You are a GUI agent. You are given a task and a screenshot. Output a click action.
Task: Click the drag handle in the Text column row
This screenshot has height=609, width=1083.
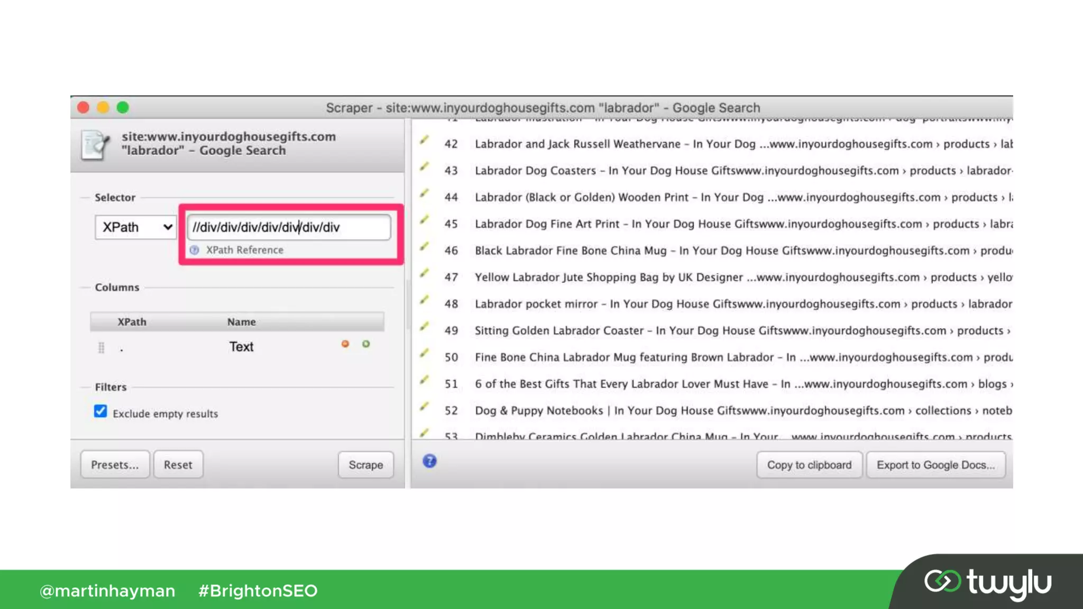point(101,347)
